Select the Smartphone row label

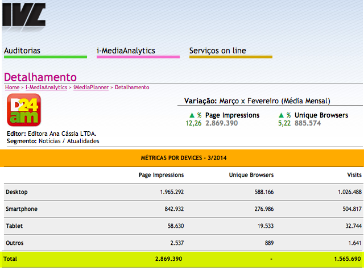22,209
